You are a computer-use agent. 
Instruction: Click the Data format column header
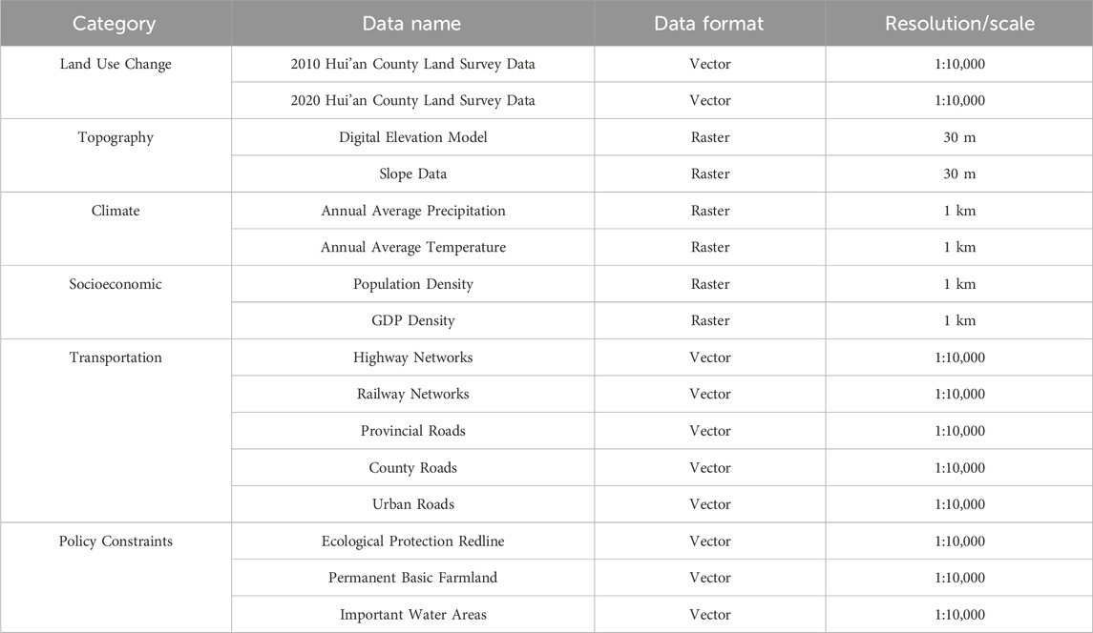[x=709, y=24]
